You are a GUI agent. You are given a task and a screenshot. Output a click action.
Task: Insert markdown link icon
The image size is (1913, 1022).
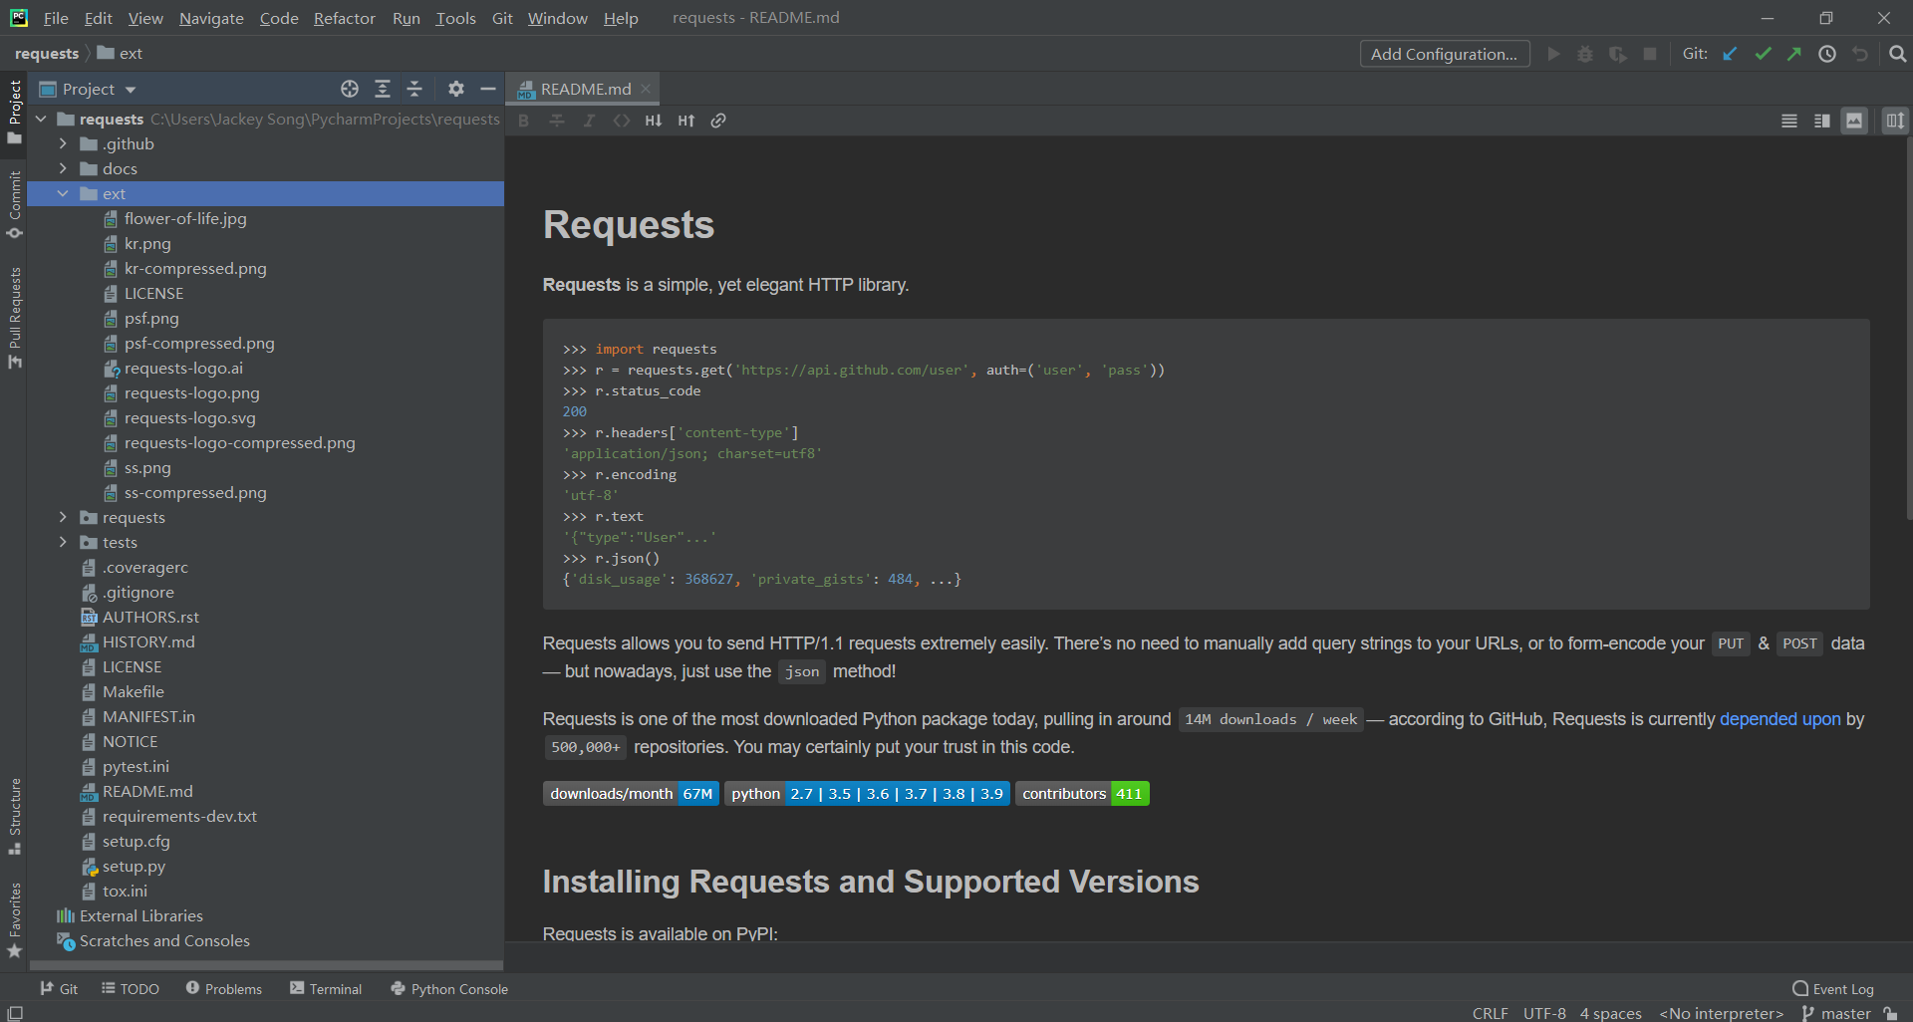coord(718,121)
